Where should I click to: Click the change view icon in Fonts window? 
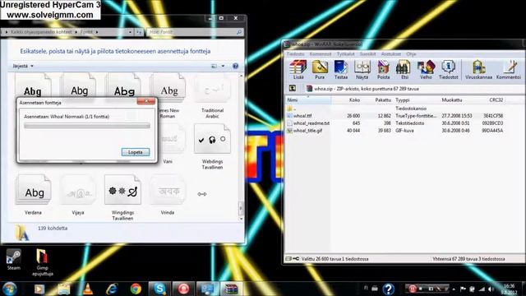(214, 66)
